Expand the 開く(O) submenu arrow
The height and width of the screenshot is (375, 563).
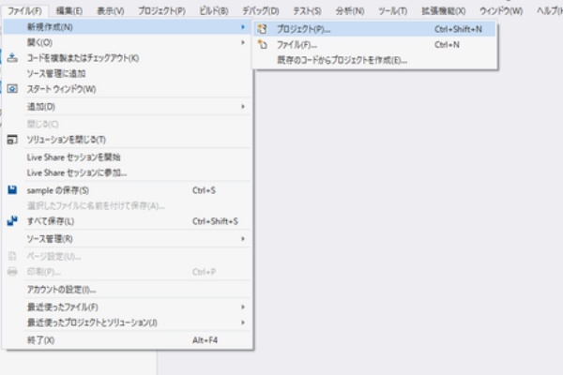click(243, 42)
